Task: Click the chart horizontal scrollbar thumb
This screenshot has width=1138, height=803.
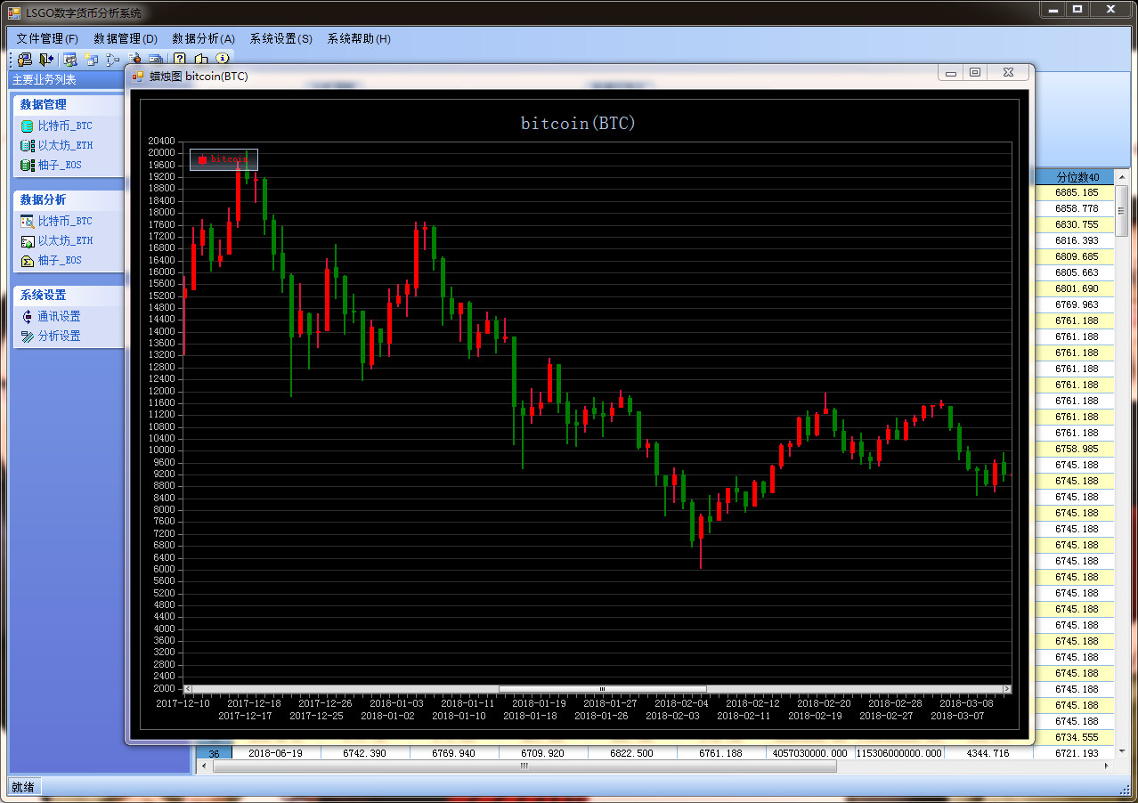Action: [603, 689]
